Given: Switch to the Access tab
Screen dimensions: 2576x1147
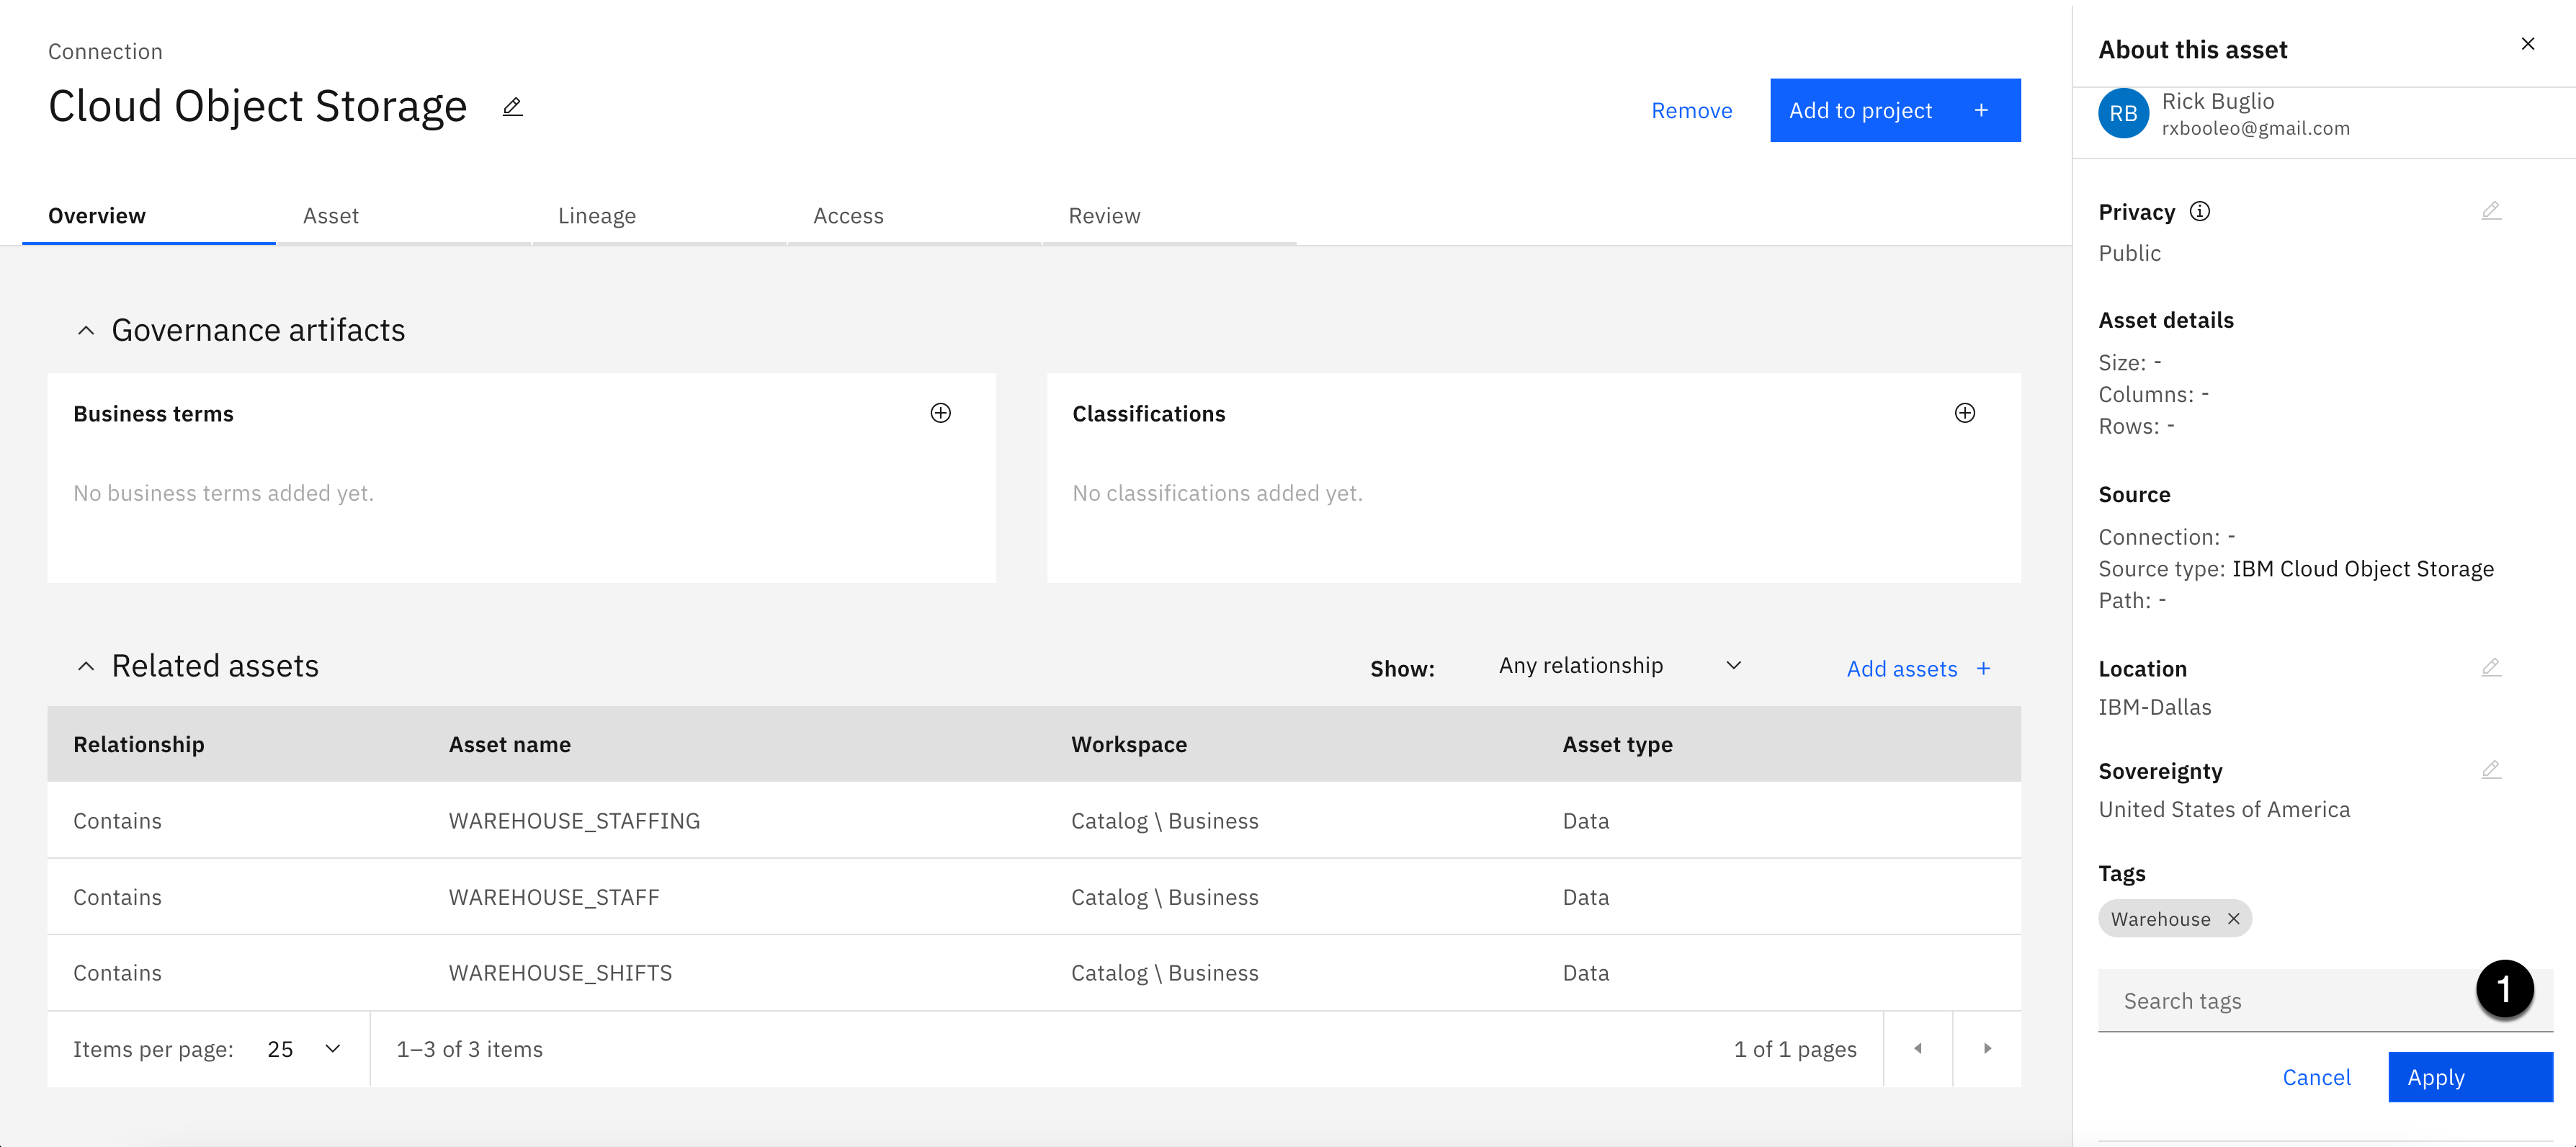Looking at the screenshot, I should pos(848,216).
